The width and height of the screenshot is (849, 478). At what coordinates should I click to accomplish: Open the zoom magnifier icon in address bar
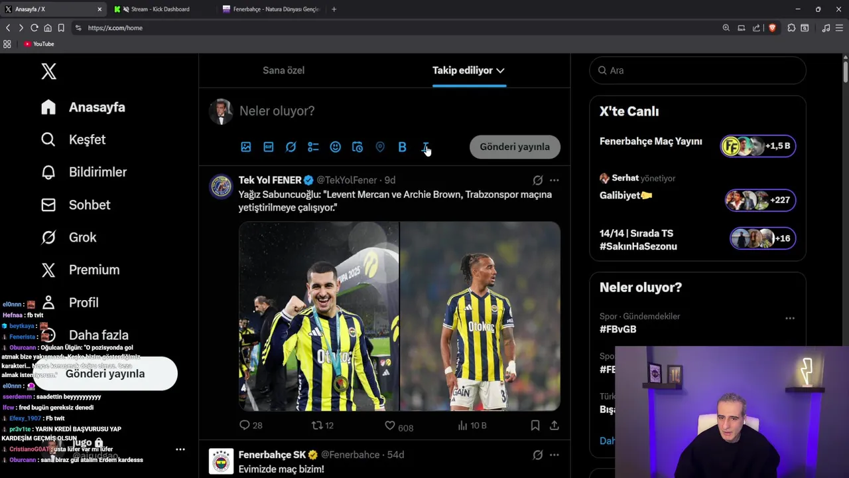point(726,28)
